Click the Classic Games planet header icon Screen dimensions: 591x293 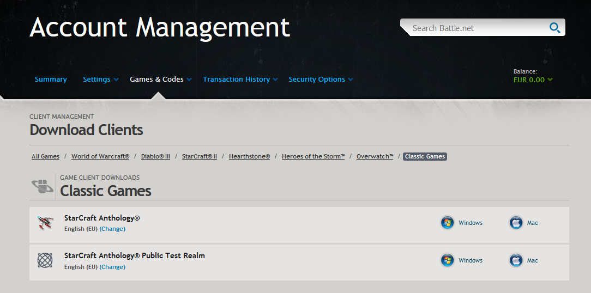(x=42, y=186)
